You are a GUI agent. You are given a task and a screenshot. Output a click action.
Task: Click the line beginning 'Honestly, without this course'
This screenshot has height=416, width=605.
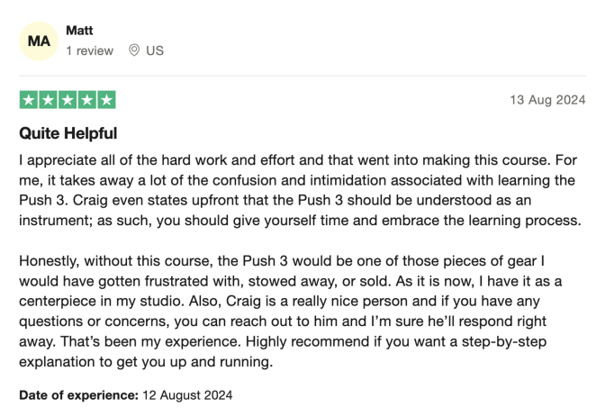point(282,261)
